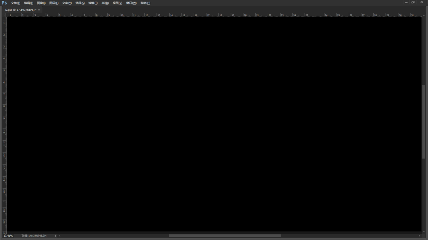
Task: Restore down the Photoshop window
Action: tap(413, 2)
